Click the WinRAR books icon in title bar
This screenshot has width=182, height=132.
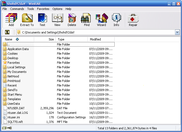point(3,3)
